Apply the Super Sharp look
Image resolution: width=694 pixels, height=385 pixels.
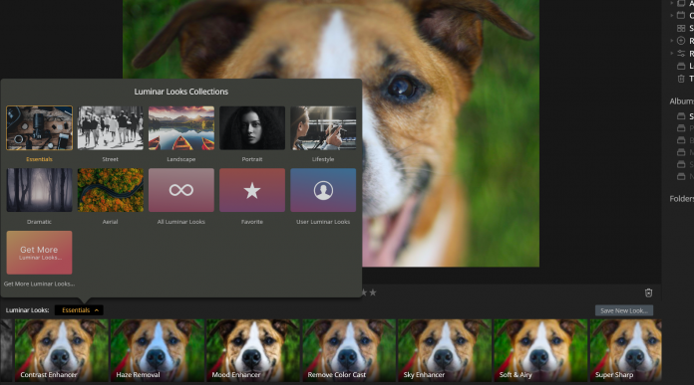click(626, 350)
